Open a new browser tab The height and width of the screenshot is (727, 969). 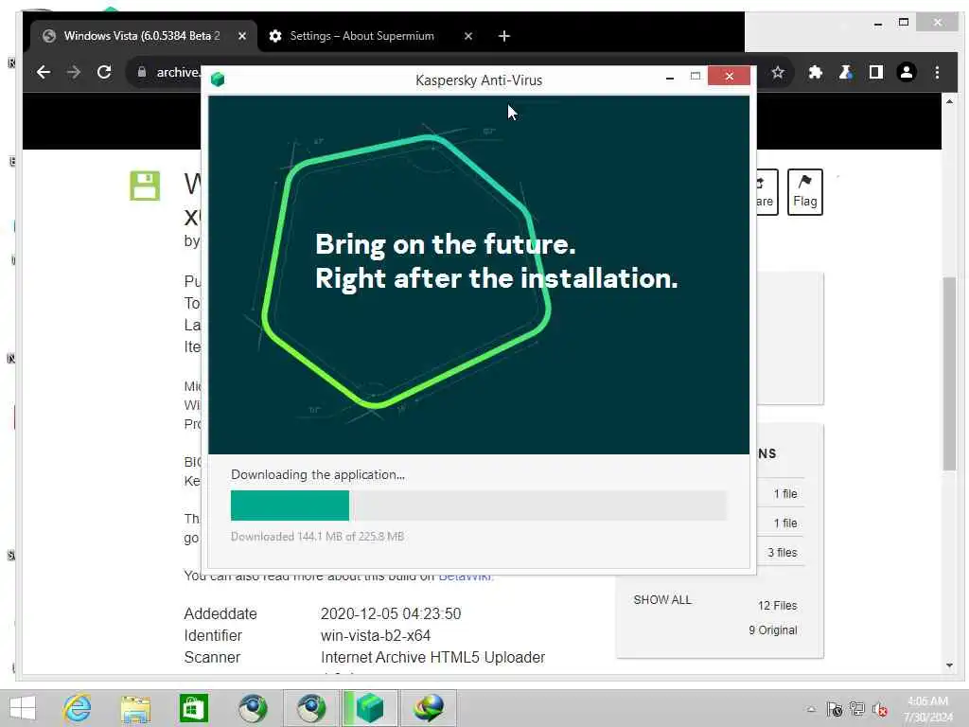(504, 37)
